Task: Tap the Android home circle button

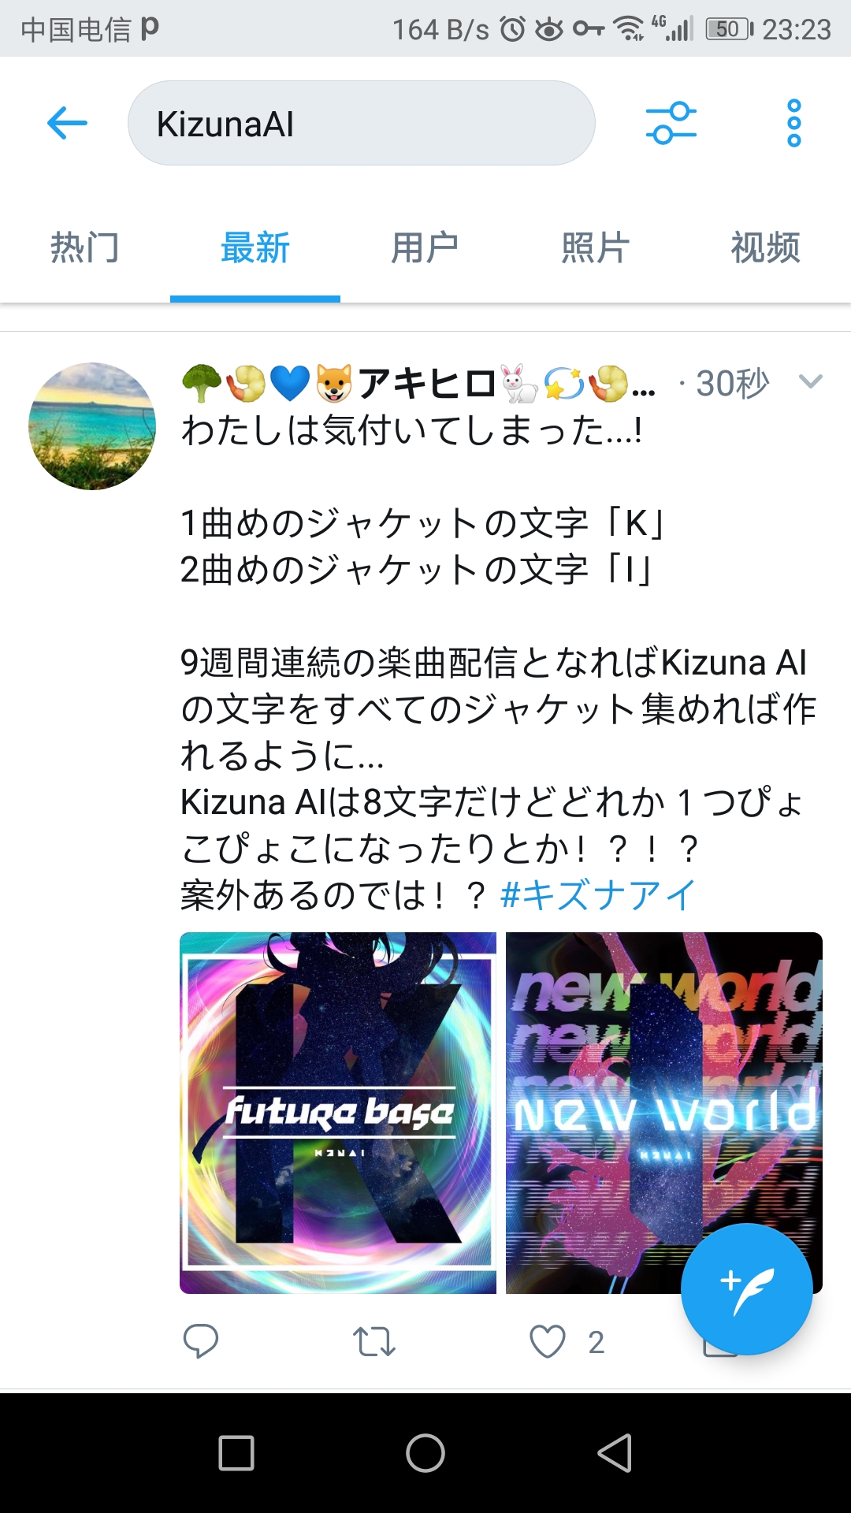Action: click(425, 1452)
